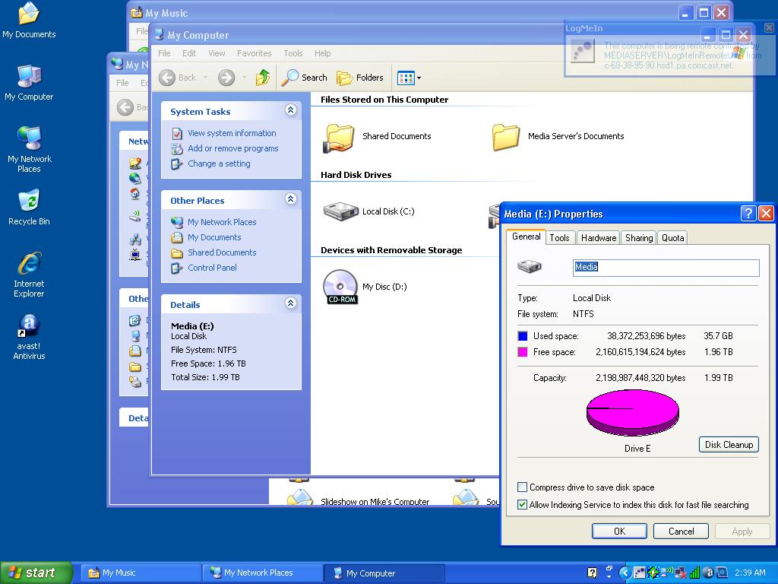
Task: Disable Allow Indexing Service checkbox
Action: point(523,505)
